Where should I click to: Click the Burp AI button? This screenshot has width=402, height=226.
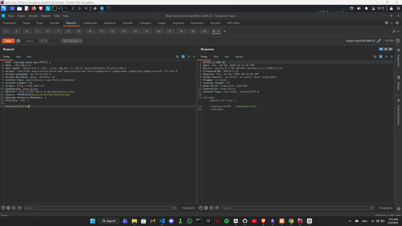click(x=72, y=41)
